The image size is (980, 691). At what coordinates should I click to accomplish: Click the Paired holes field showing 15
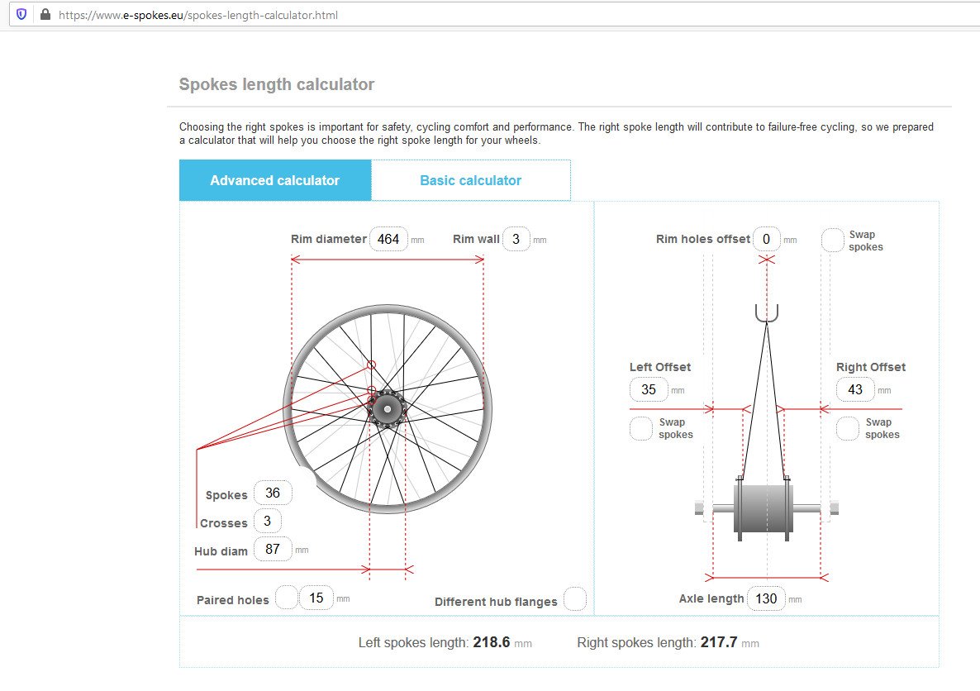pos(316,598)
